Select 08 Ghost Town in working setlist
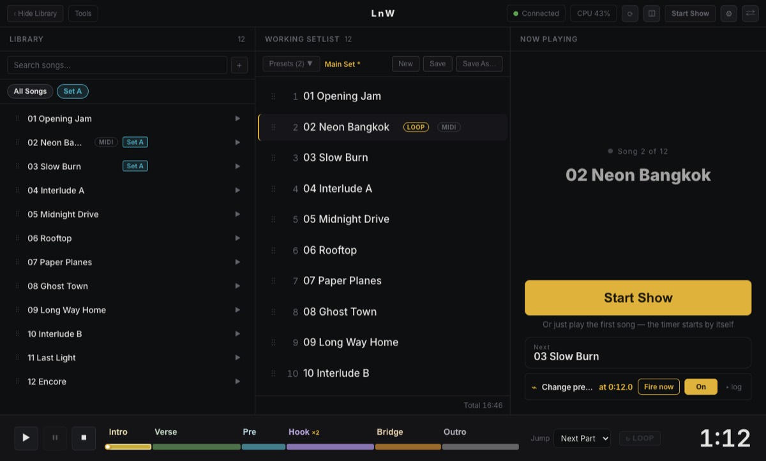 click(x=383, y=312)
